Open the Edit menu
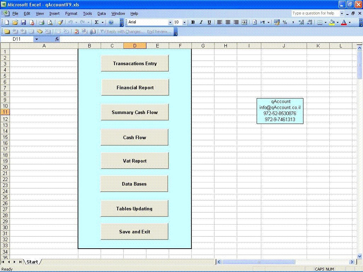The width and height of the screenshot is (363, 272). pyautogui.click(x=27, y=13)
